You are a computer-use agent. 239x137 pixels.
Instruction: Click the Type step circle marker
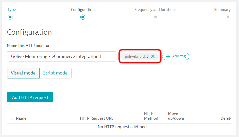[10, 17]
